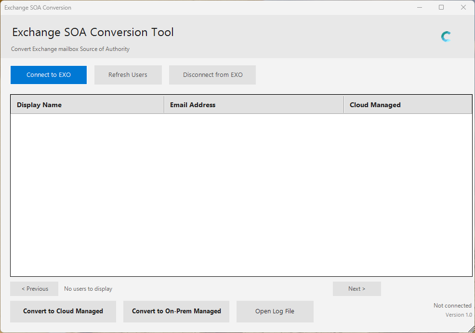Viewport: 475px width, 333px height.
Task: Convert selected mailbox to On-Prem Managed
Action: [176, 311]
